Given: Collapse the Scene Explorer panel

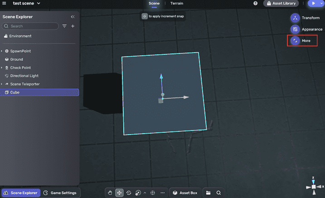Looking at the screenshot, I should pyautogui.click(x=73, y=17).
